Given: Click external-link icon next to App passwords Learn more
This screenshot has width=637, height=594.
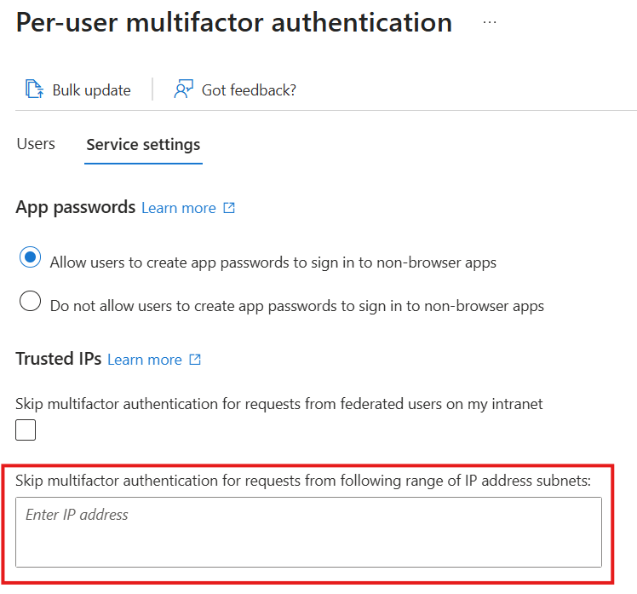Looking at the screenshot, I should 228,208.
